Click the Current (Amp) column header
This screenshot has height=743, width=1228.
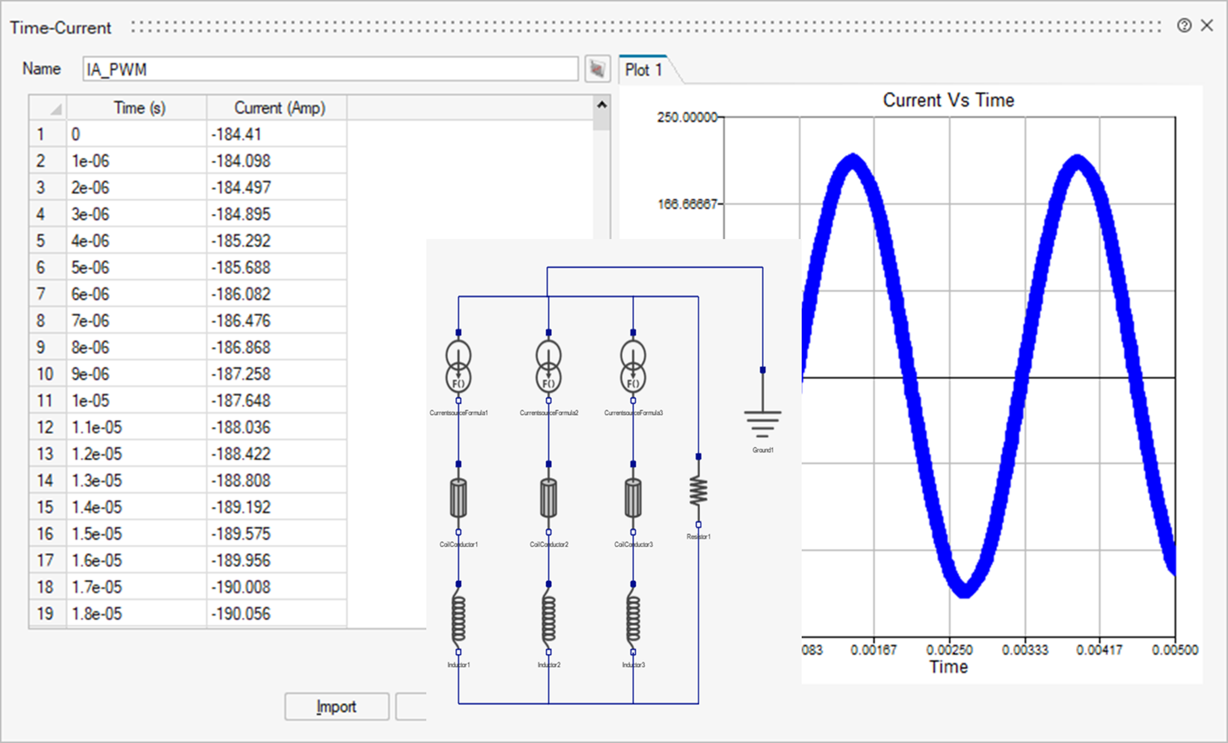(x=279, y=108)
